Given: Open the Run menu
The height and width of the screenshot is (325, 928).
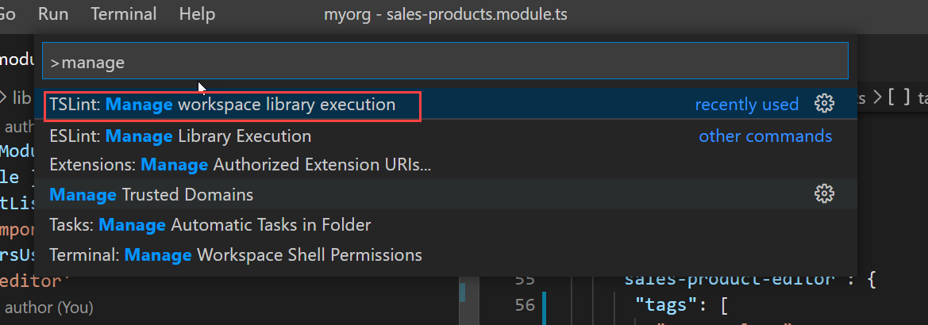Looking at the screenshot, I should tap(53, 14).
